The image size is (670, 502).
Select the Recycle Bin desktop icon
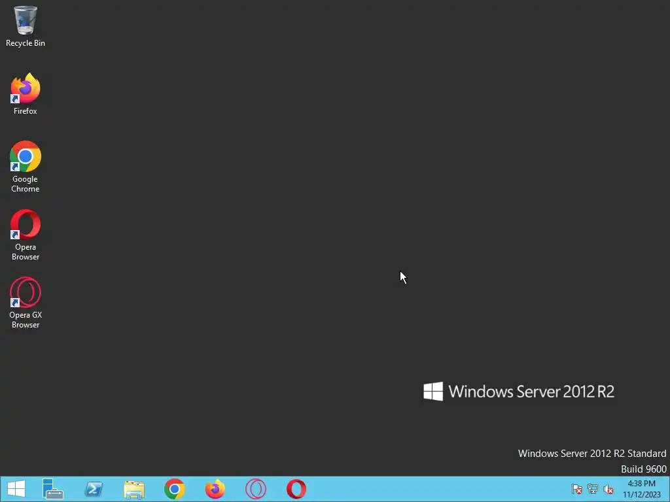pos(26,26)
